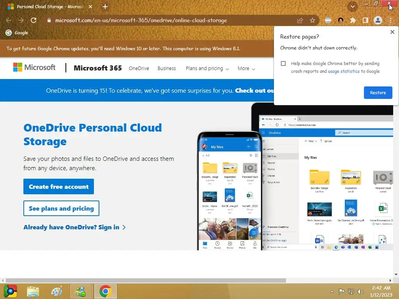Open the Extensions puzzle icon

tap(353, 20)
